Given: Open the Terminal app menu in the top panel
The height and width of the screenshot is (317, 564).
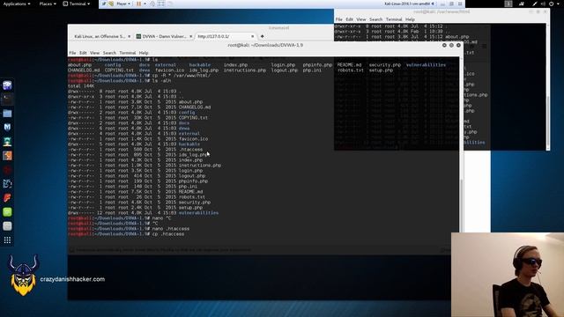Looking at the screenshot, I should point(77,4).
